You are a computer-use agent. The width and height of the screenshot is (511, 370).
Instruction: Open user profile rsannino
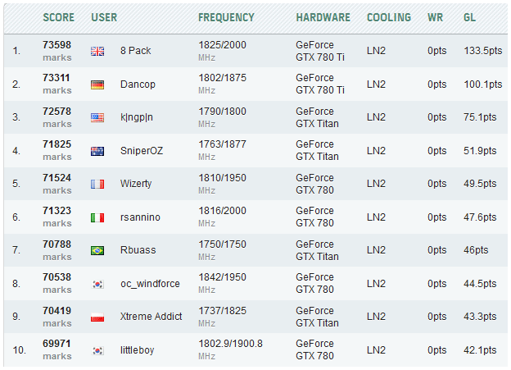pyautogui.click(x=140, y=217)
